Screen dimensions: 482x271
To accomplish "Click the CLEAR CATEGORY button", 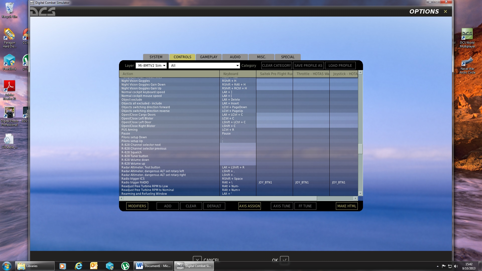I will click(x=276, y=65).
